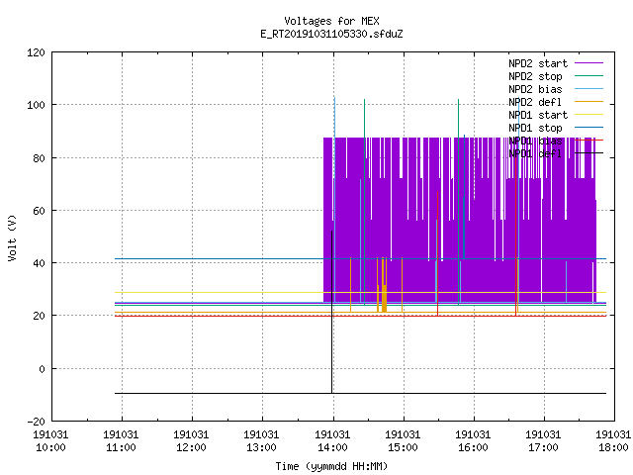The height and width of the screenshot is (475, 633).
Task: Click the 'NPD2 defl' legend label
Action: pos(535,102)
